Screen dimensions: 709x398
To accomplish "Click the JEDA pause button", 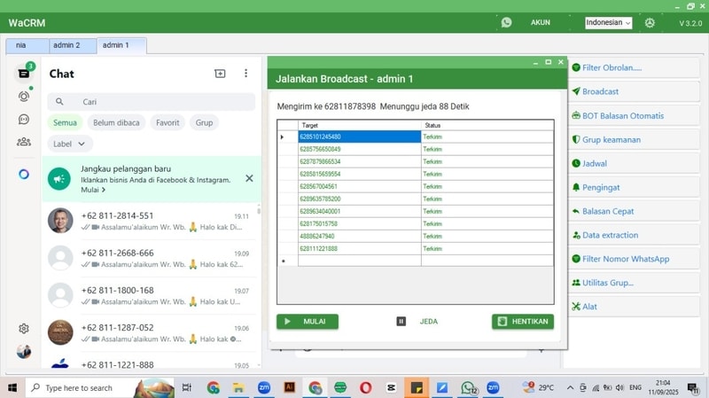I will tap(417, 322).
